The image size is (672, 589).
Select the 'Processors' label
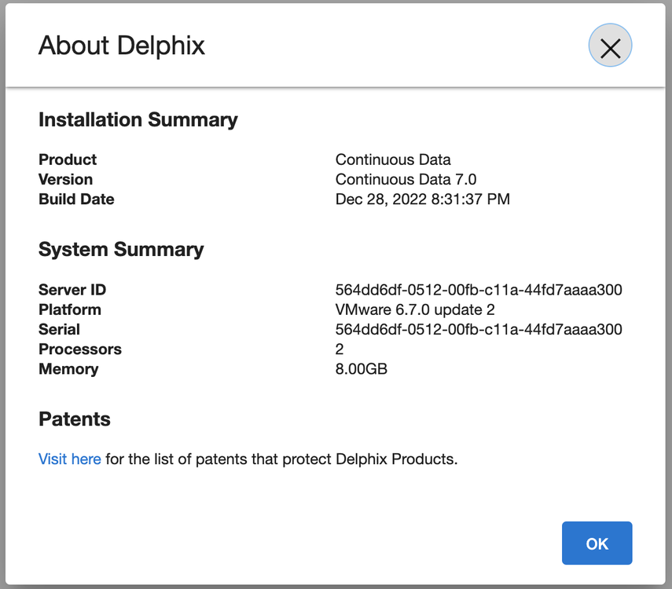point(80,349)
